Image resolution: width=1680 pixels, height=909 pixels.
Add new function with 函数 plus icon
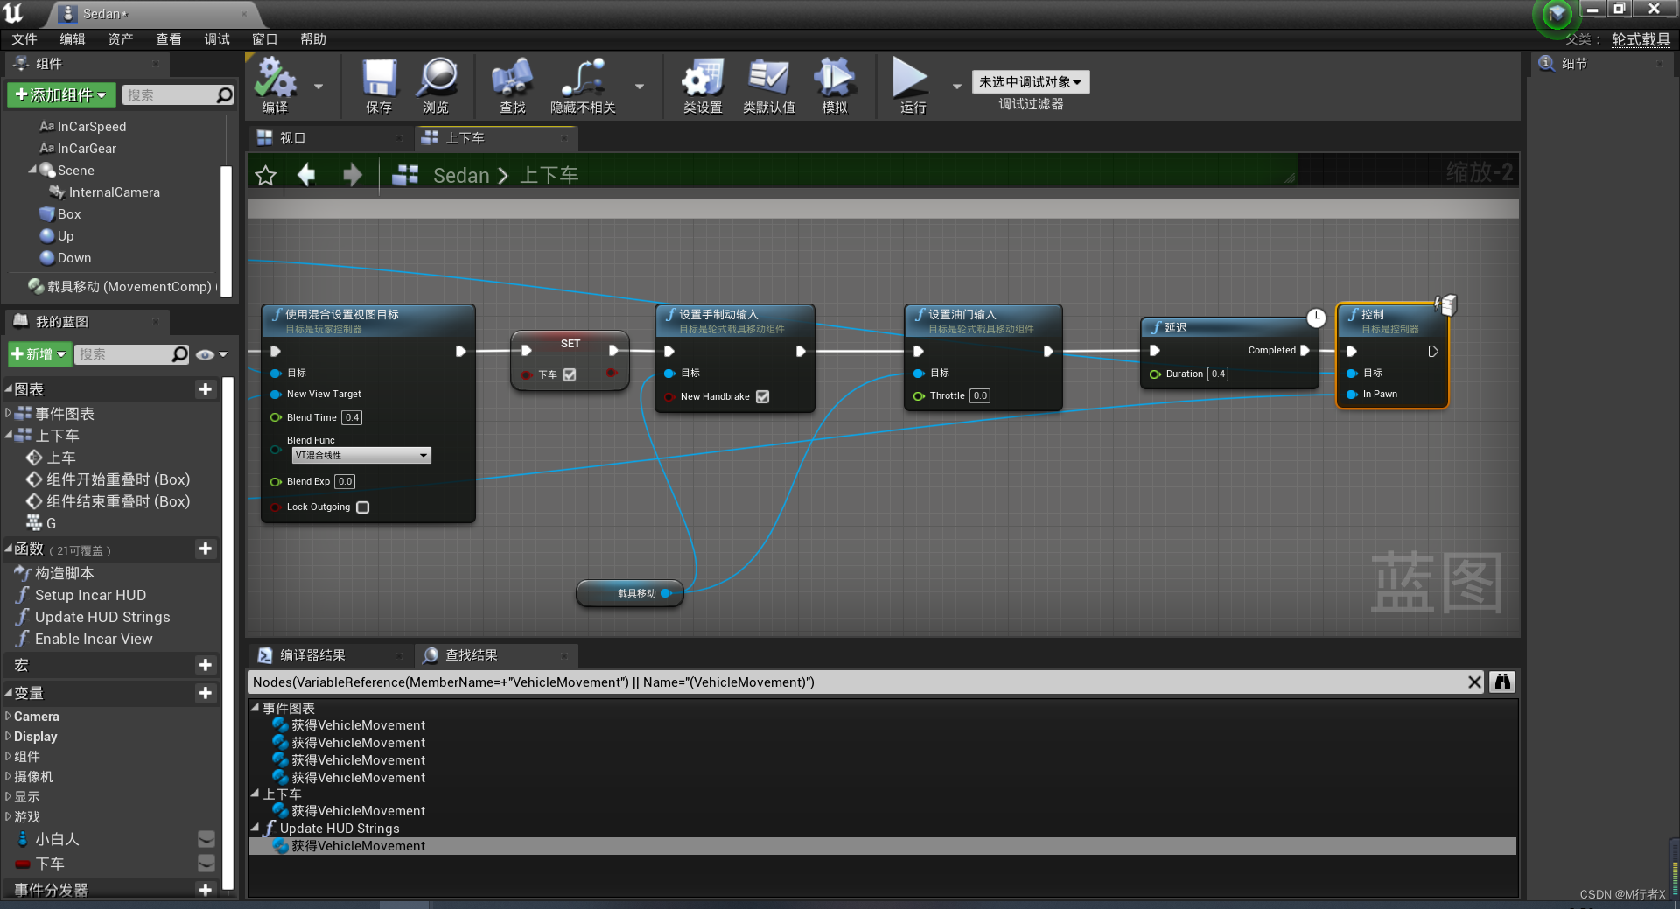[x=206, y=549]
